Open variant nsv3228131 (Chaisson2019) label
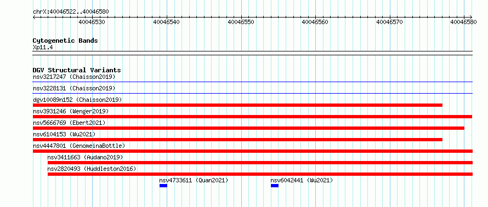The width and height of the screenshot is (488, 207). click(74, 88)
